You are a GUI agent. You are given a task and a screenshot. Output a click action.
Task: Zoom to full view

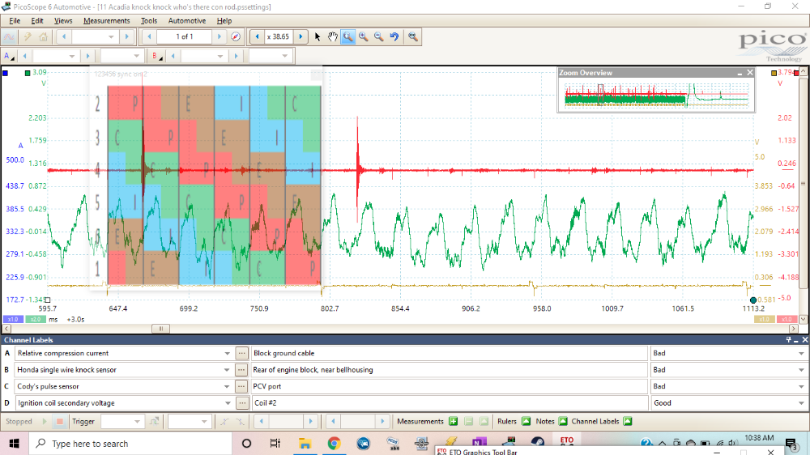coord(413,36)
